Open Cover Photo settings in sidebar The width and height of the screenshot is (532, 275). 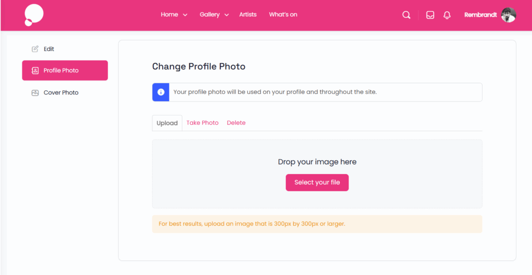coord(61,93)
